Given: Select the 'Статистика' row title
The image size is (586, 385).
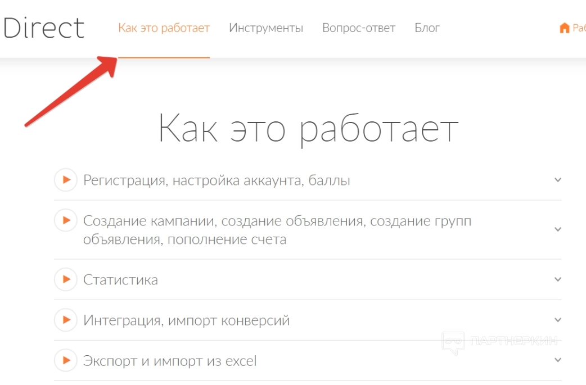Looking at the screenshot, I should [x=120, y=280].
